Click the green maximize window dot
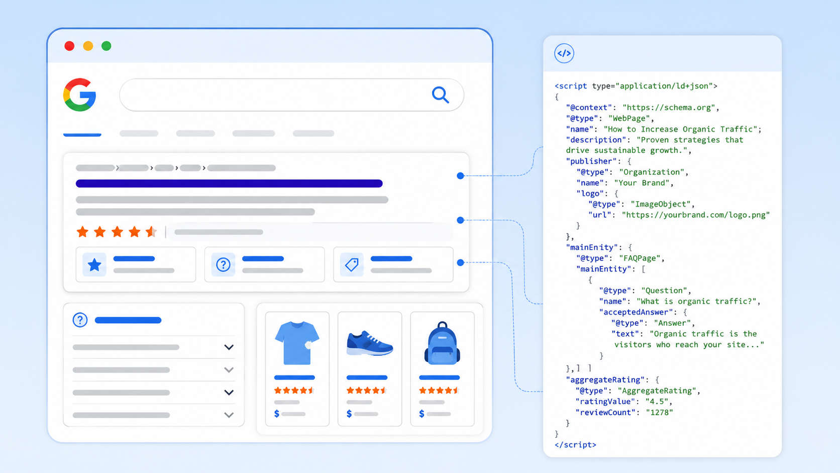840x473 pixels. 107,46
